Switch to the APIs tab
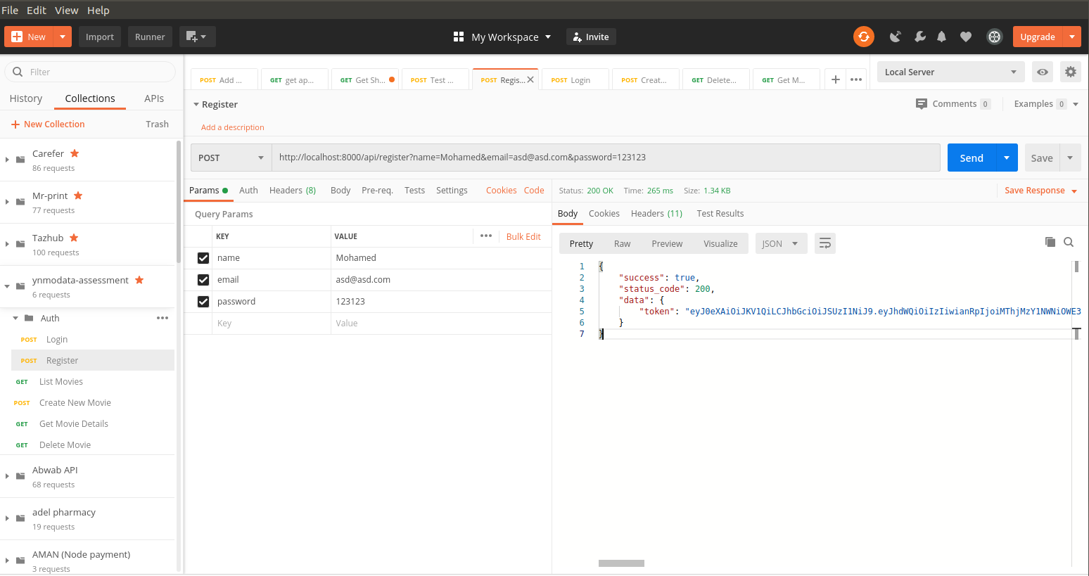Image resolution: width=1089 pixels, height=576 pixels. pos(154,98)
